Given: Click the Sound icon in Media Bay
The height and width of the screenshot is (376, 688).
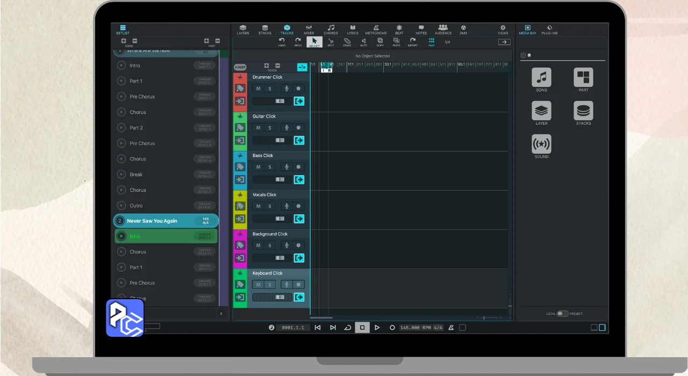Looking at the screenshot, I should (541, 144).
